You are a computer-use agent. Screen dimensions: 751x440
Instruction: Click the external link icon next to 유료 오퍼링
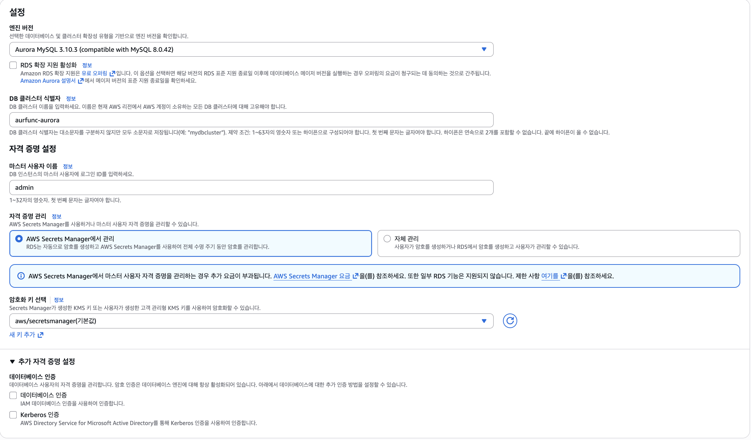pyautogui.click(x=112, y=74)
